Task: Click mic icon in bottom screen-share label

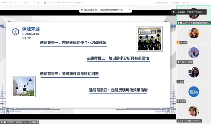Action: tap(2, 122)
